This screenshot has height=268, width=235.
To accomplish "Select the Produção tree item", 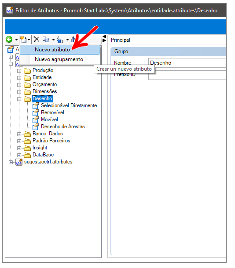I will (43, 70).
